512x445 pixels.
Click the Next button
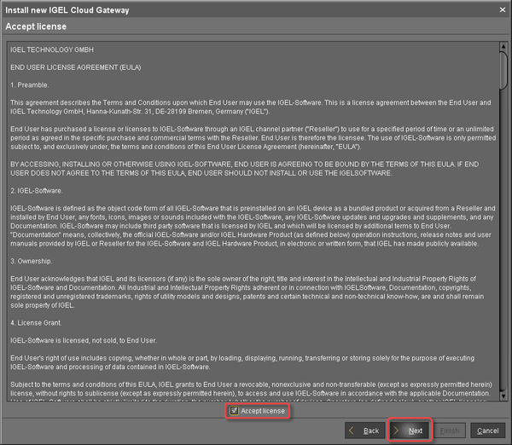(x=408, y=431)
